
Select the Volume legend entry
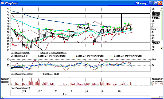point(20,88)
